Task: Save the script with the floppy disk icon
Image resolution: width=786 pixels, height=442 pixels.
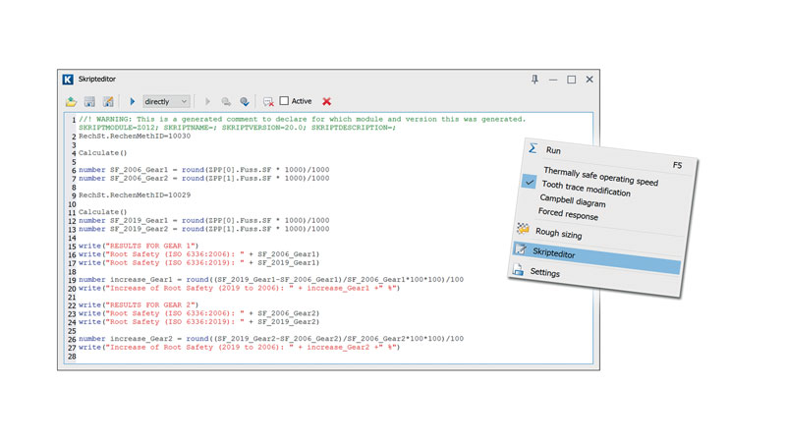Action: click(x=89, y=102)
